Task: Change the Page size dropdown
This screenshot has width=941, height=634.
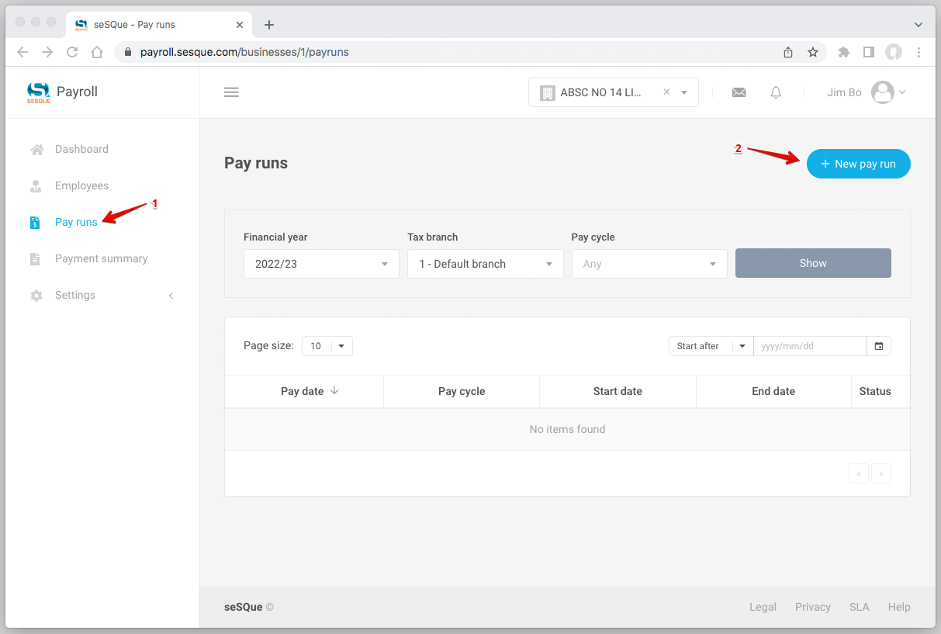Action: [327, 346]
